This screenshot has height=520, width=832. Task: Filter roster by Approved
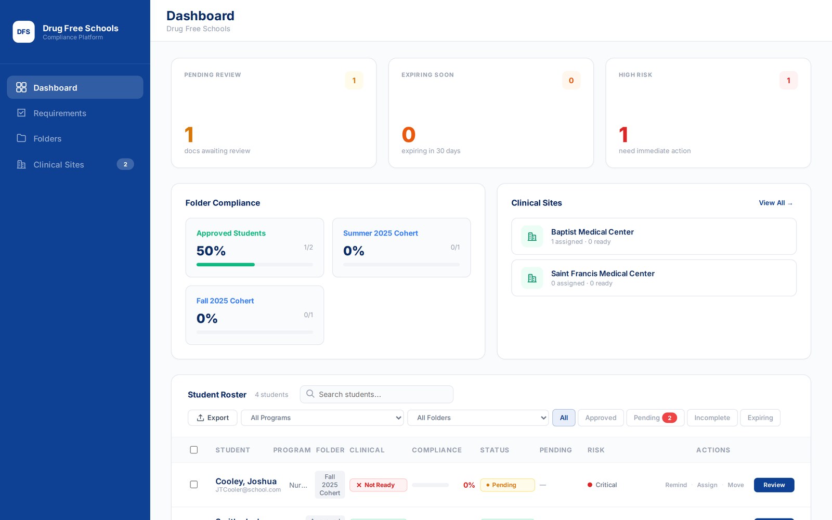(x=601, y=418)
